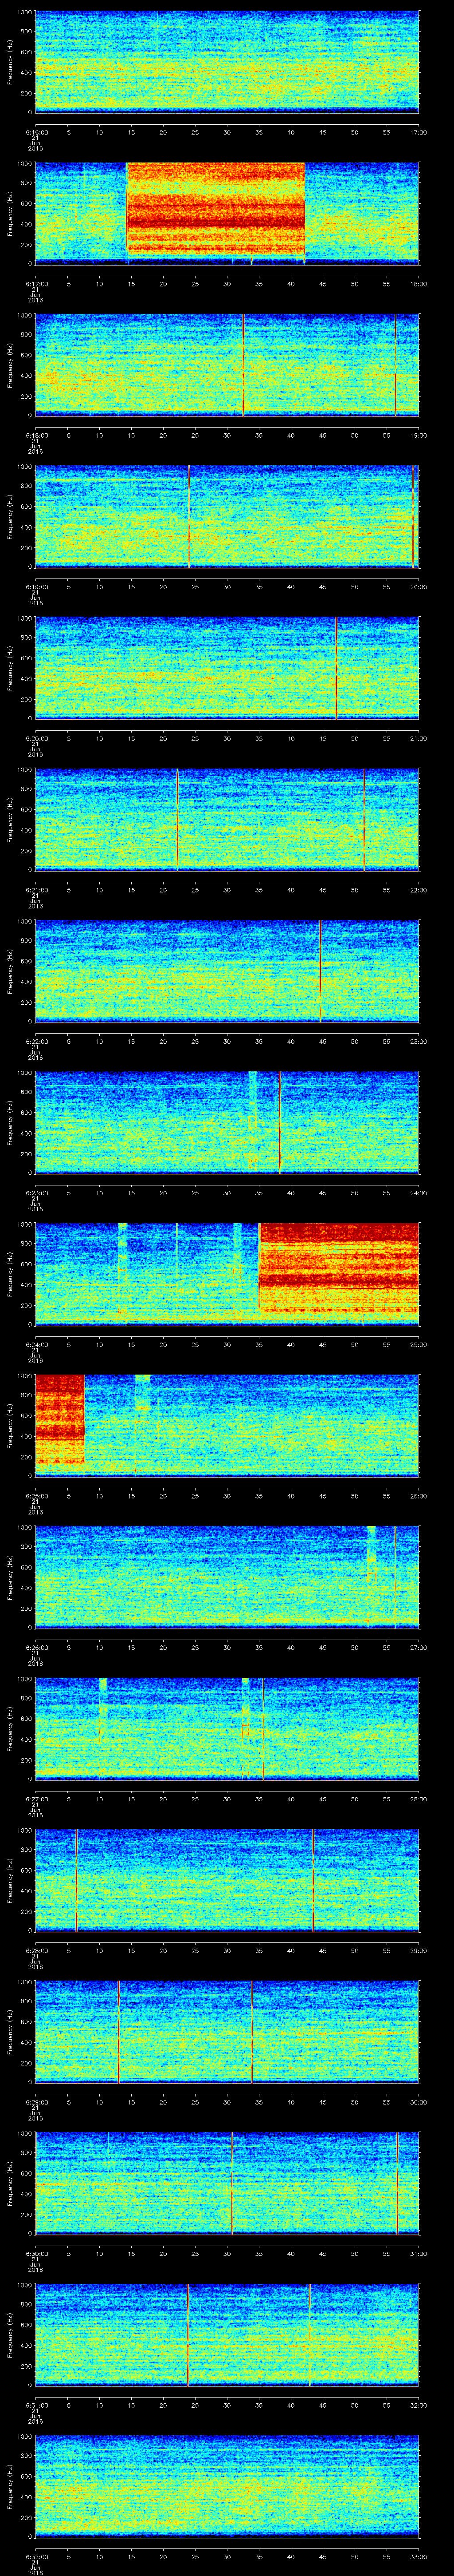
Task: Click the 6:28:00 start time label
Action: click(x=36, y=1950)
